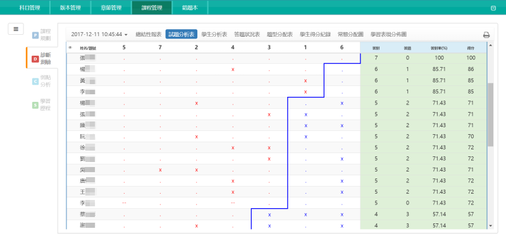The image size is (506, 243).
Task: Click the red x in 楊 row column 4
Action: 233,70
